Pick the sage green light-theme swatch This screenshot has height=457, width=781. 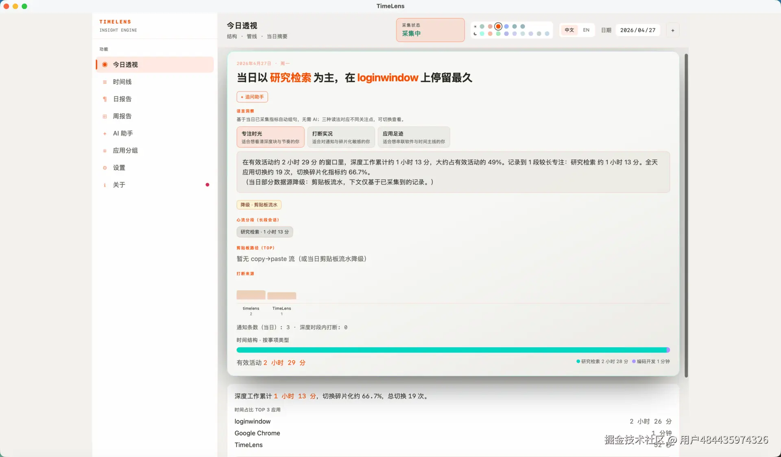point(482,26)
